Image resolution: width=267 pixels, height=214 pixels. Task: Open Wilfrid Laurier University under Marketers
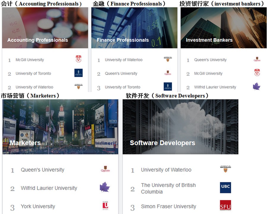(x=49, y=188)
